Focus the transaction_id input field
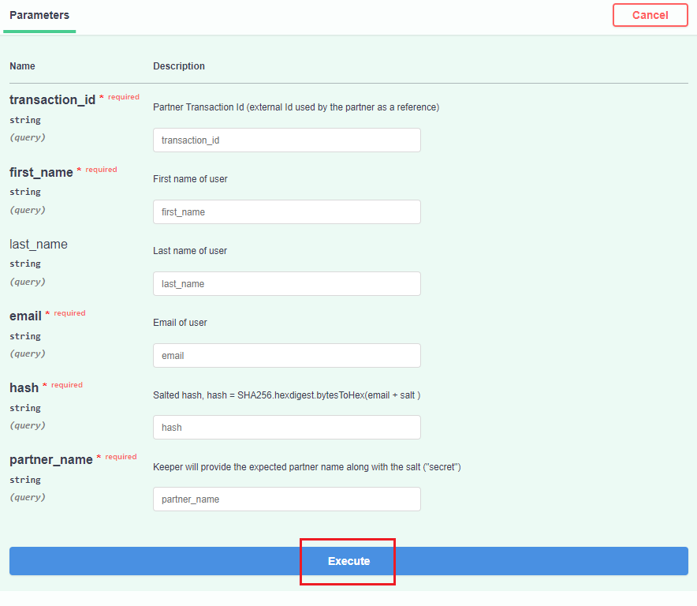 286,140
